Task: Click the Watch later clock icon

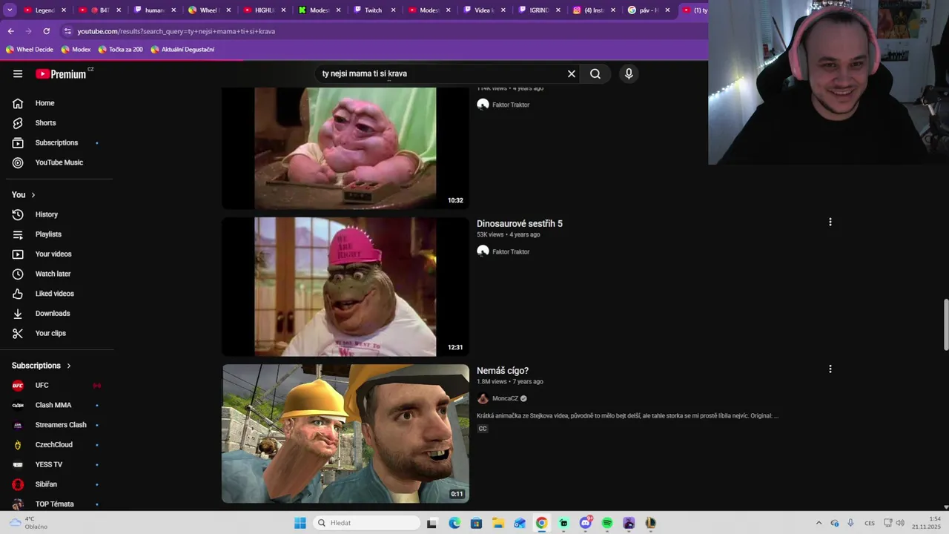Action: click(18, 274)
